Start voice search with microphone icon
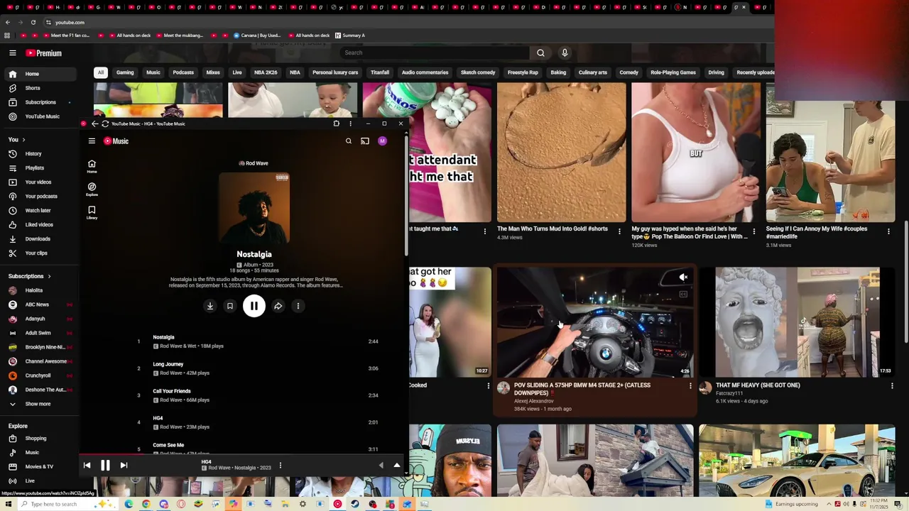Image resolution: width=909 pixels, height=511 pixels. (565, 53)
